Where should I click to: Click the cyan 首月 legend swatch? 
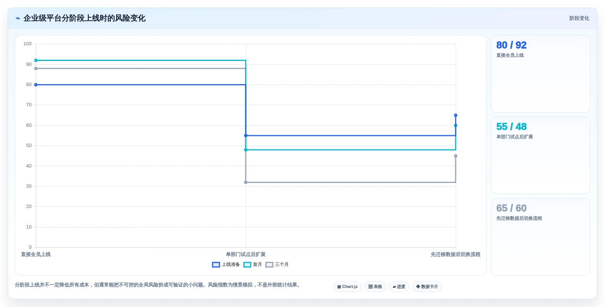click(x=247, y=265)
